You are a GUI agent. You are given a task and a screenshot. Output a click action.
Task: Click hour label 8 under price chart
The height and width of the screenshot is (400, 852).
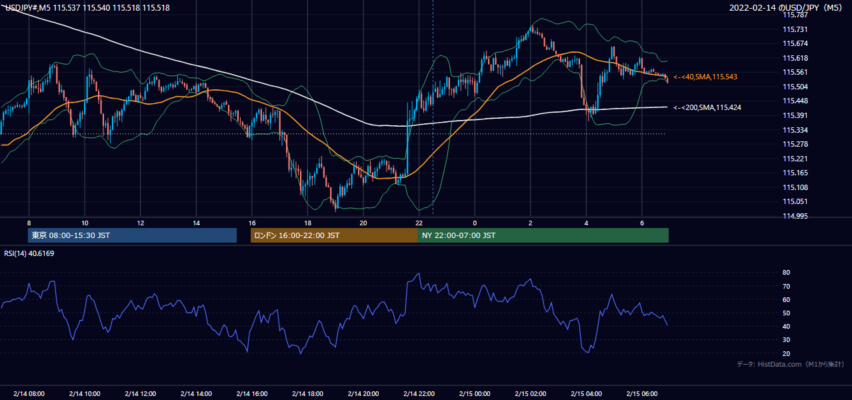(x=29, y=223)
